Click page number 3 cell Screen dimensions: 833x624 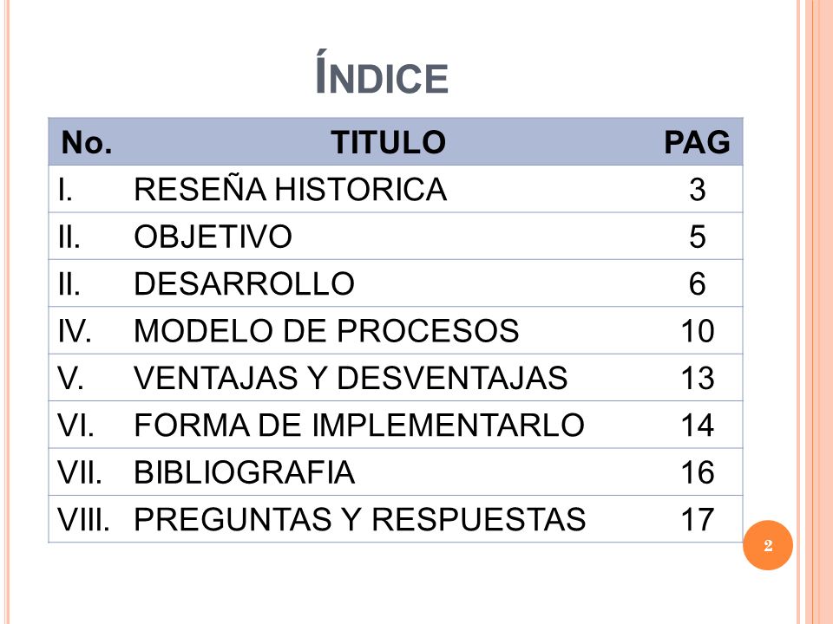698,190
